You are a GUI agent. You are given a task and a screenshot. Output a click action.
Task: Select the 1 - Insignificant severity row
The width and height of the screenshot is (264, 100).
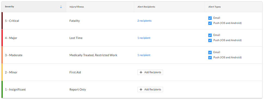click(132, 90)
